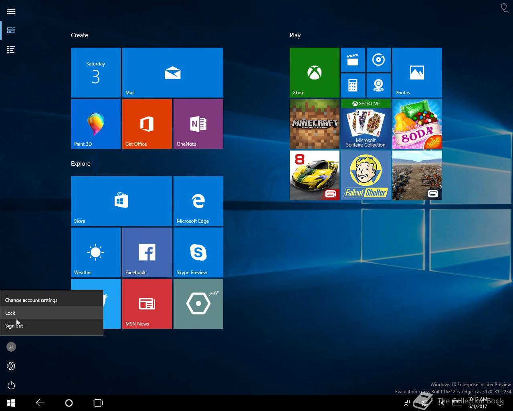Launch Candy Crush Soda tile

pos(417,124)
